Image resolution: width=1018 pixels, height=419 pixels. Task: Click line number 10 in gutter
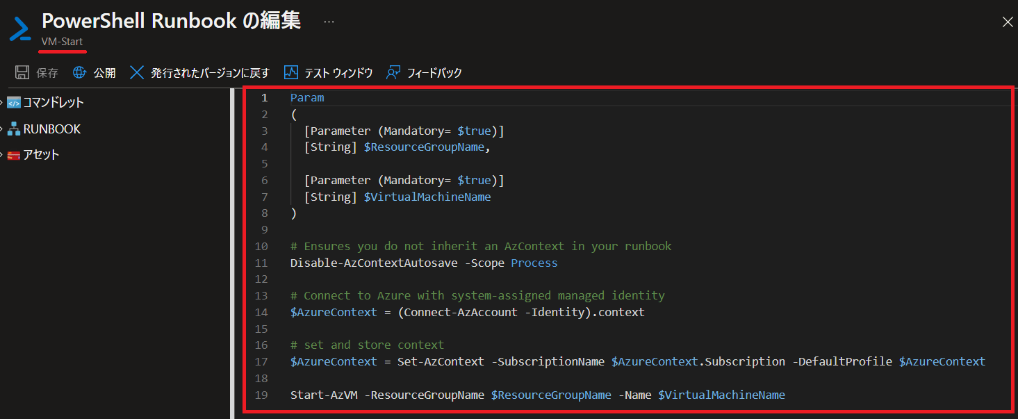(261, 246)
